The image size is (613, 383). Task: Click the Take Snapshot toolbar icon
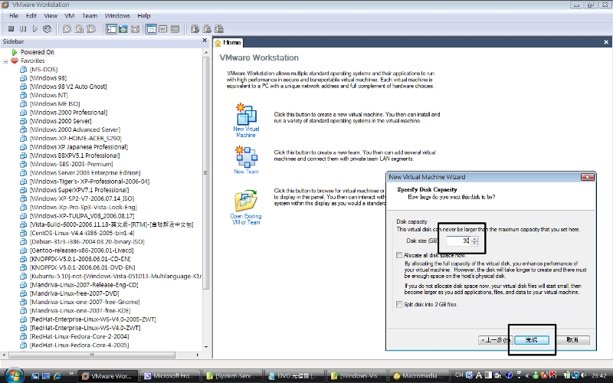[x=67, y=29]
